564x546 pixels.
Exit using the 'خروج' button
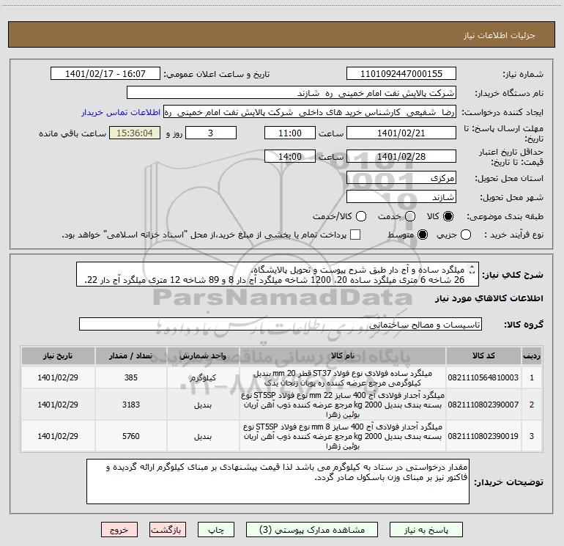(x=116, y=530)
